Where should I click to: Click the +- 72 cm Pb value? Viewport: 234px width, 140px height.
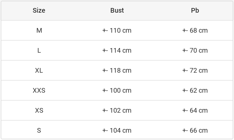(195, 70)
